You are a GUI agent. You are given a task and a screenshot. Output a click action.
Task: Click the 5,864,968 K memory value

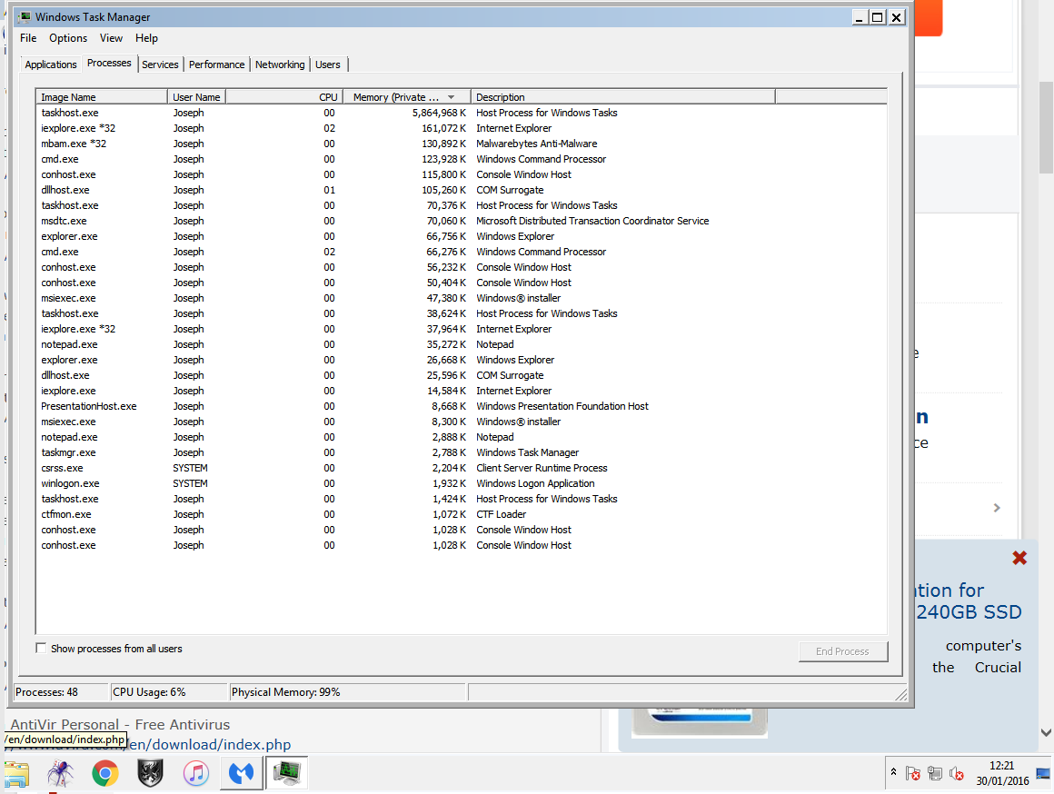pyautogui.click(x=439, y=113)
